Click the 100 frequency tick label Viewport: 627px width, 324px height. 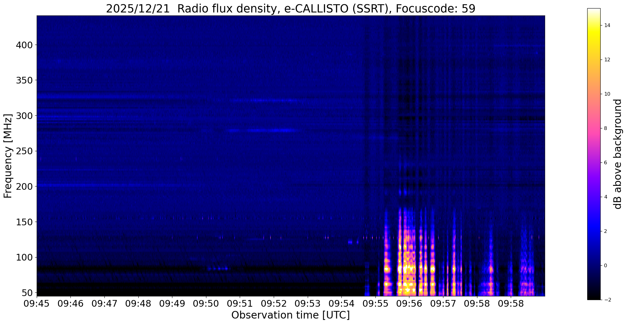click(25, 257)
